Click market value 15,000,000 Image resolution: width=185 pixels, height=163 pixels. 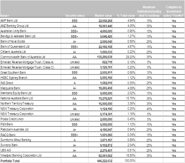tap(105, 104)
